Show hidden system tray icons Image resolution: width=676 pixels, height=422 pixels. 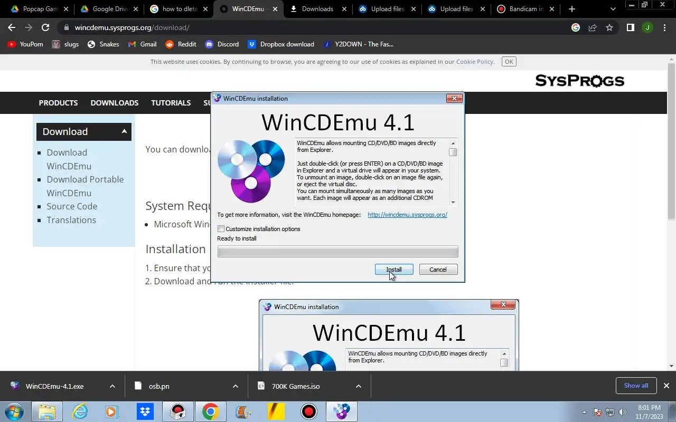584,412
